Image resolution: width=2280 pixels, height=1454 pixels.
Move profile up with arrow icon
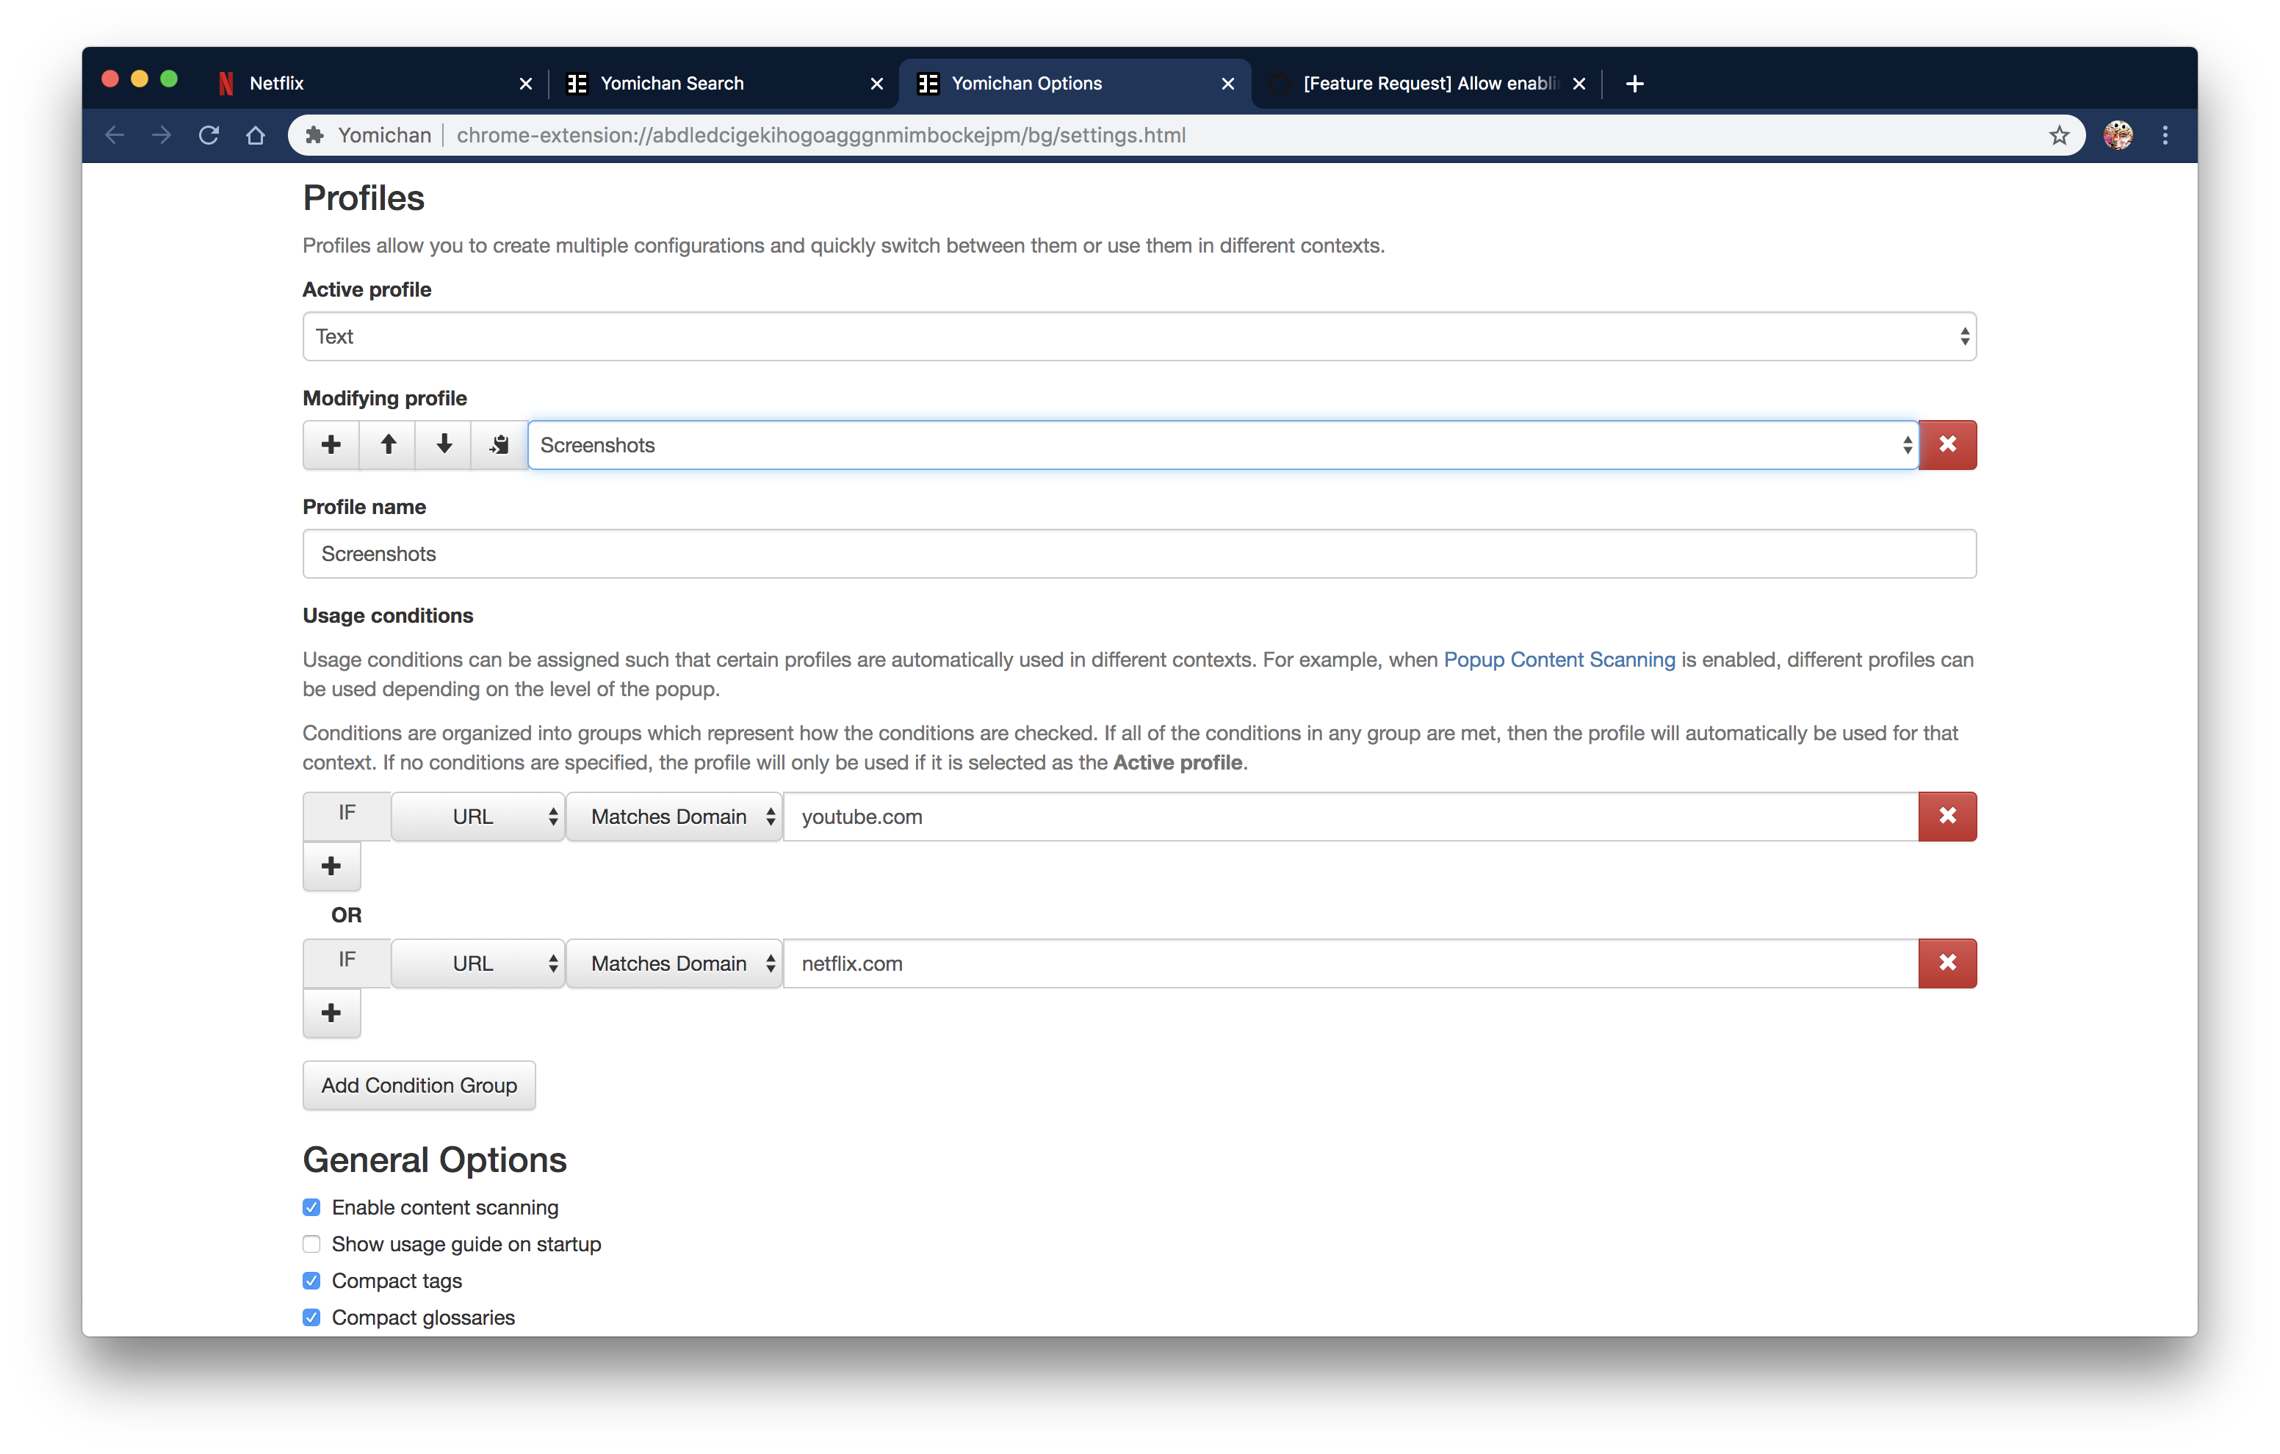tap(387, 445)
